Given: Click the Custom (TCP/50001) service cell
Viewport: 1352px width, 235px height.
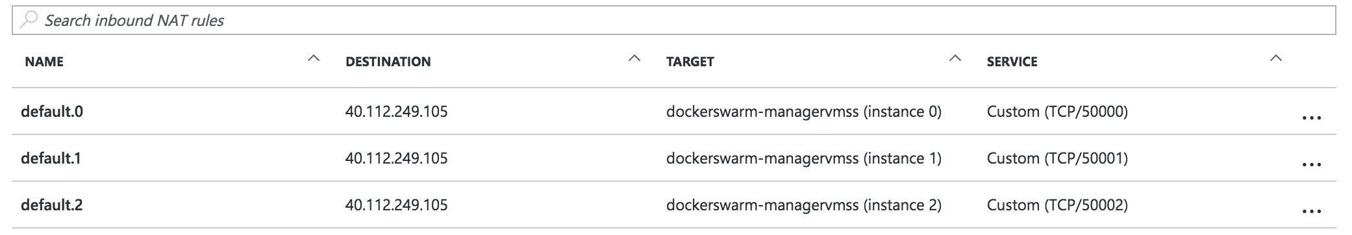Looking at the screenshot, I should click(x=1057, y=158).
